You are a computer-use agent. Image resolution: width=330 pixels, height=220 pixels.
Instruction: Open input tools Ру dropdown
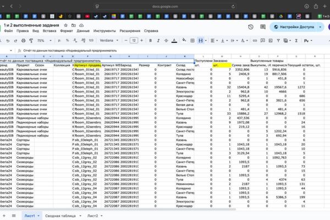click(x=308, y=41)
